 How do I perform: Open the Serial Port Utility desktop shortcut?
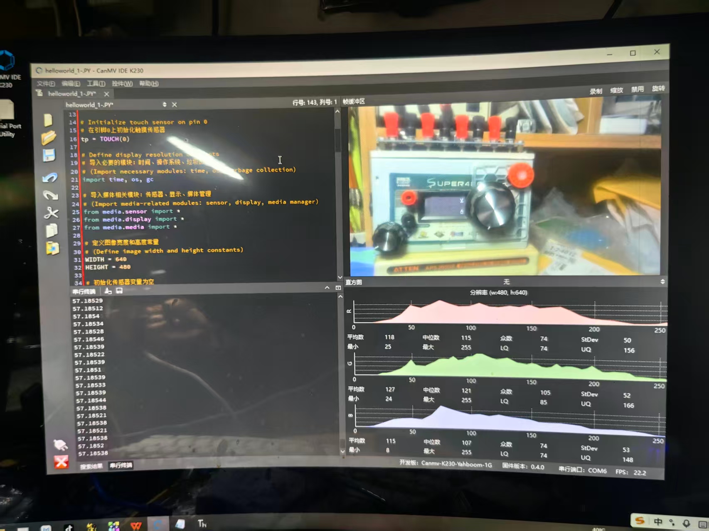(x=8, y=119)
